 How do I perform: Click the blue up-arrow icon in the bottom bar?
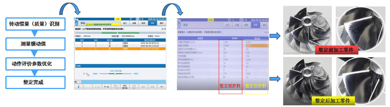(78, 87)
